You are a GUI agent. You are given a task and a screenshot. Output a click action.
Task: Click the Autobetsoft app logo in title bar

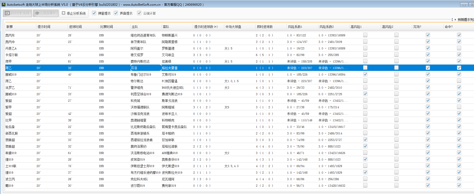tap(3, 4)
